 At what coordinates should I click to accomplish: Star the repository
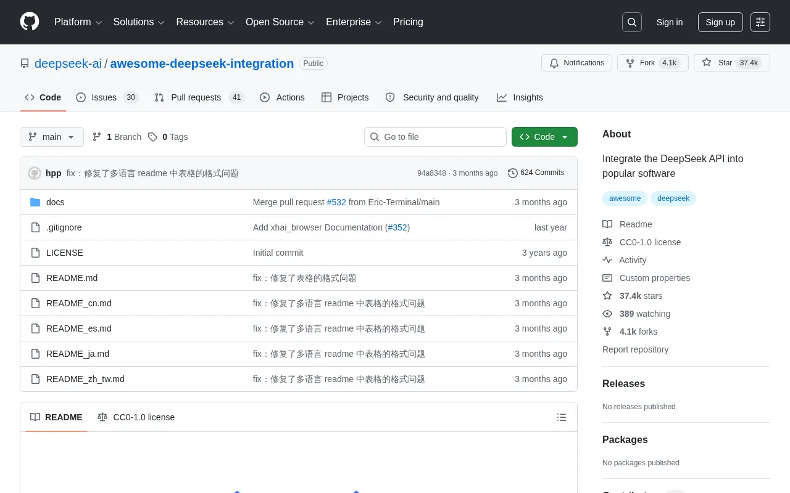pyautogui.click(x=732, y=63)
